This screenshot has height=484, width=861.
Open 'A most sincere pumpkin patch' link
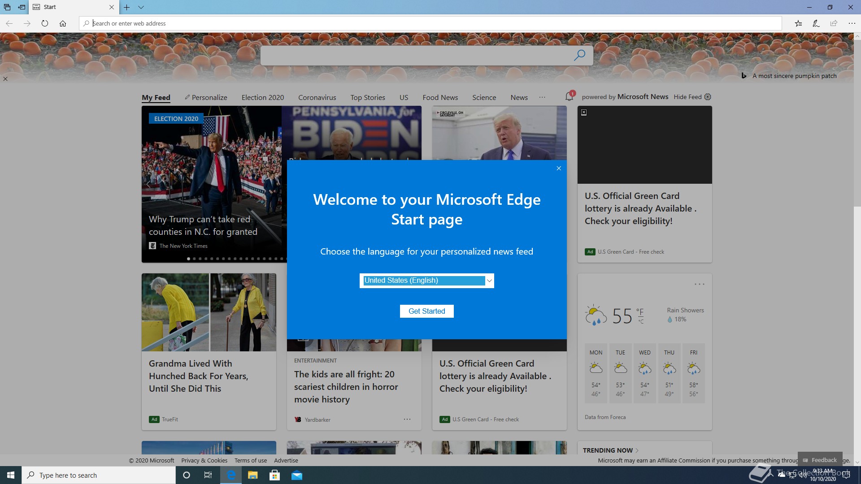tap(795, 76)
